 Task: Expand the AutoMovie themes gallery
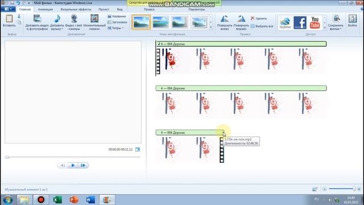point(211,28)
